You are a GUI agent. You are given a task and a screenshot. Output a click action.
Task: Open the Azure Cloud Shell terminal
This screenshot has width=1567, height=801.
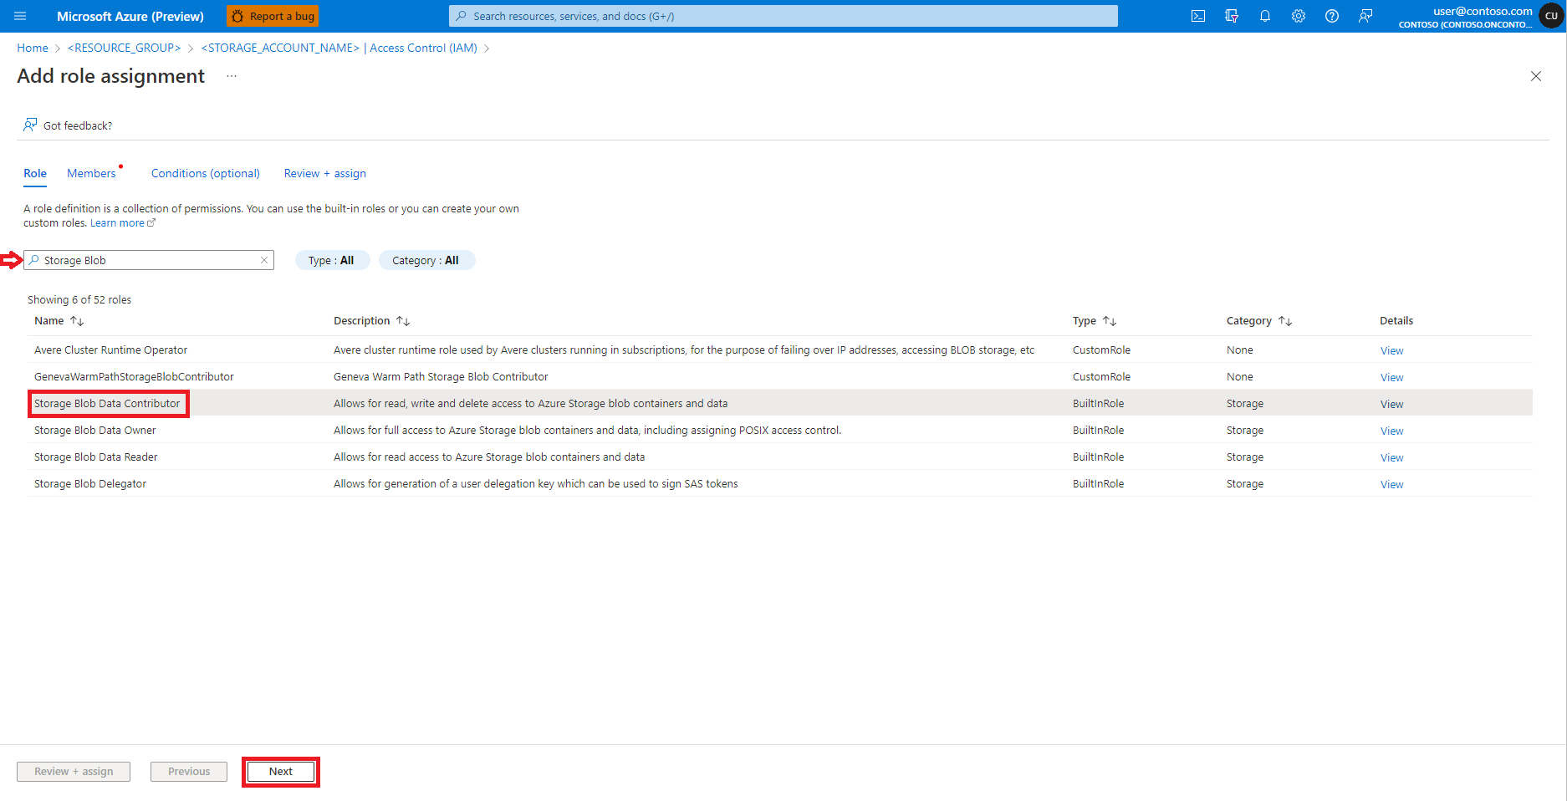pyautogui.click(x=1198, y=15)
